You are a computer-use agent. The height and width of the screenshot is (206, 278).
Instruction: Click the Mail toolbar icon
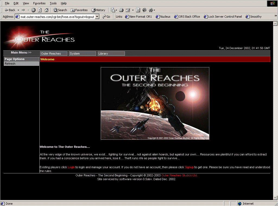pyautogui.click(x=113, y=10)
